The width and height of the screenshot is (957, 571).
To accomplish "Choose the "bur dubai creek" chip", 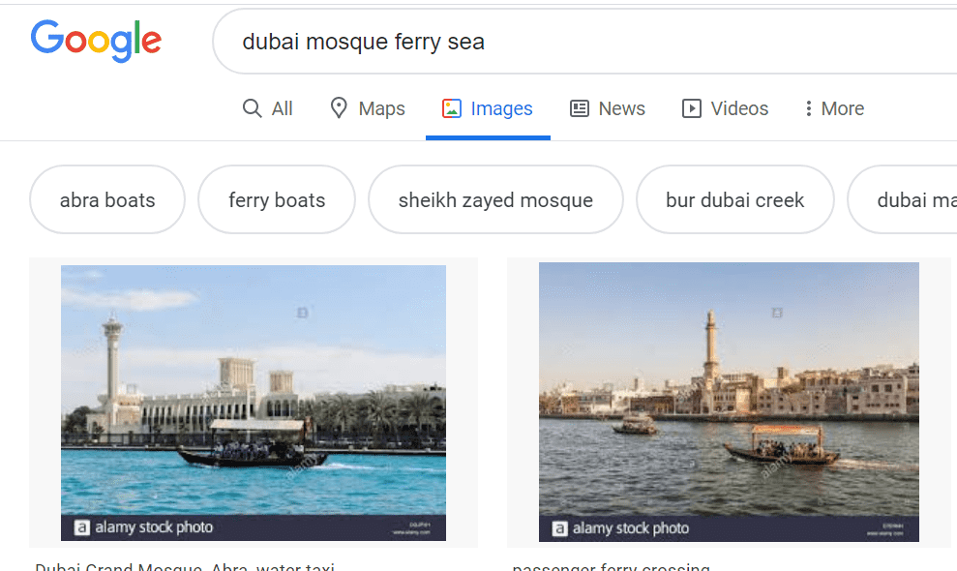I will 735,200.
